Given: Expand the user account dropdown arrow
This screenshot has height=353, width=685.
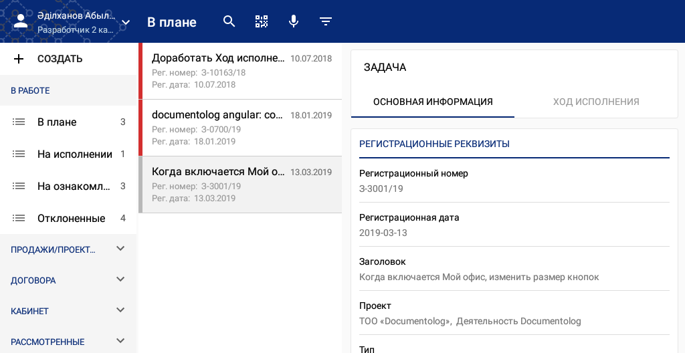Looking at the screenshot, I should [x=125, y=22].
